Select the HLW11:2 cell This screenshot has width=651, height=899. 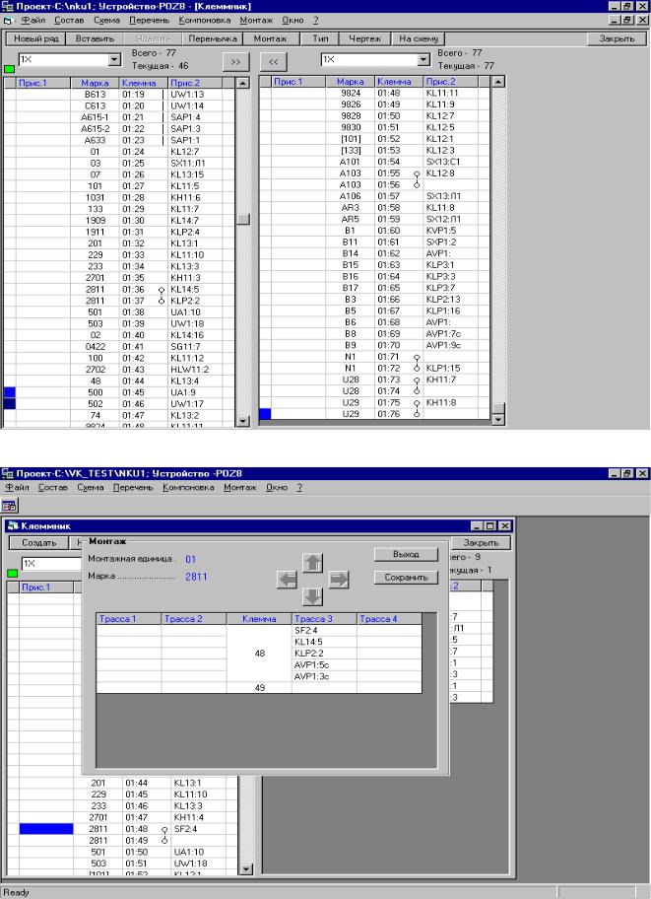pyautogui.click(x=195, y=370)
